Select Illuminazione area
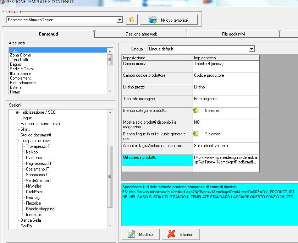This screenshot has width=298, height=243. pos(21,74)
